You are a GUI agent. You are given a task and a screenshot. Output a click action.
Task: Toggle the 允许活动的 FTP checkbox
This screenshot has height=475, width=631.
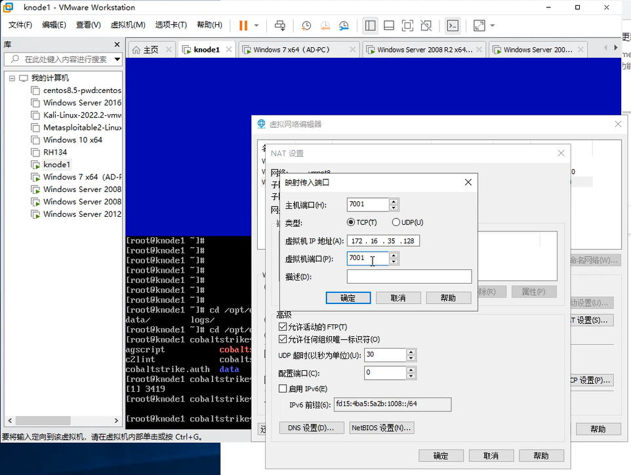(x=283, y=327)
